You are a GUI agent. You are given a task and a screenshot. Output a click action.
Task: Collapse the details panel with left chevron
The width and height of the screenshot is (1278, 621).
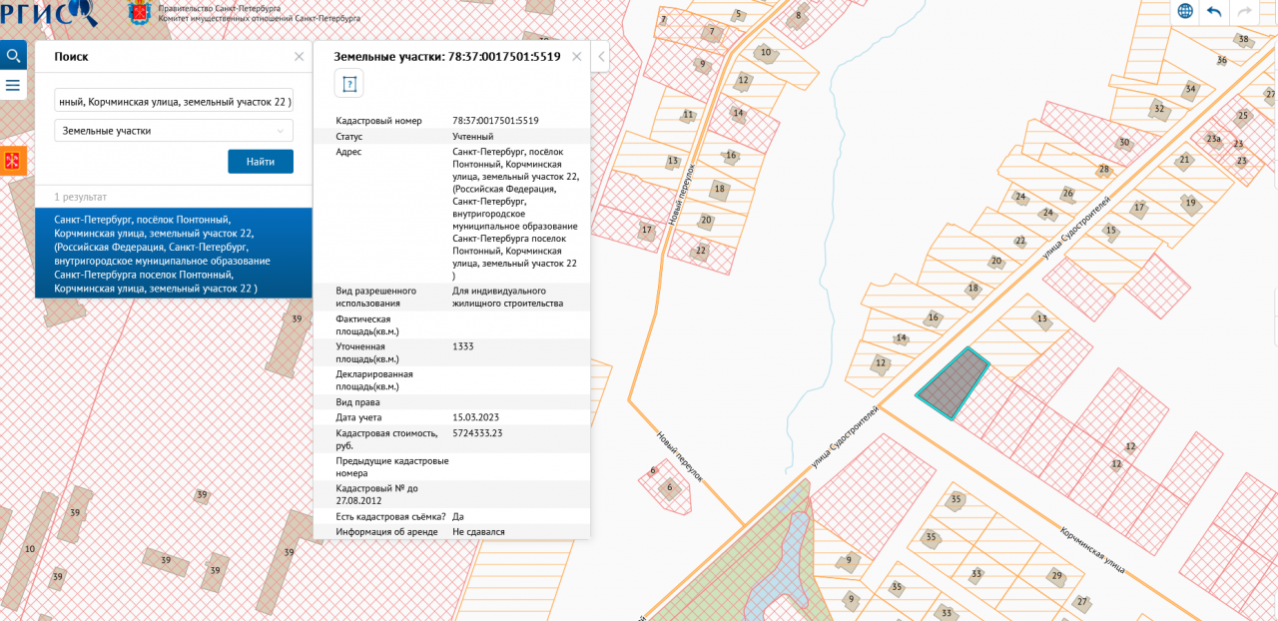(x=601, y=57)
